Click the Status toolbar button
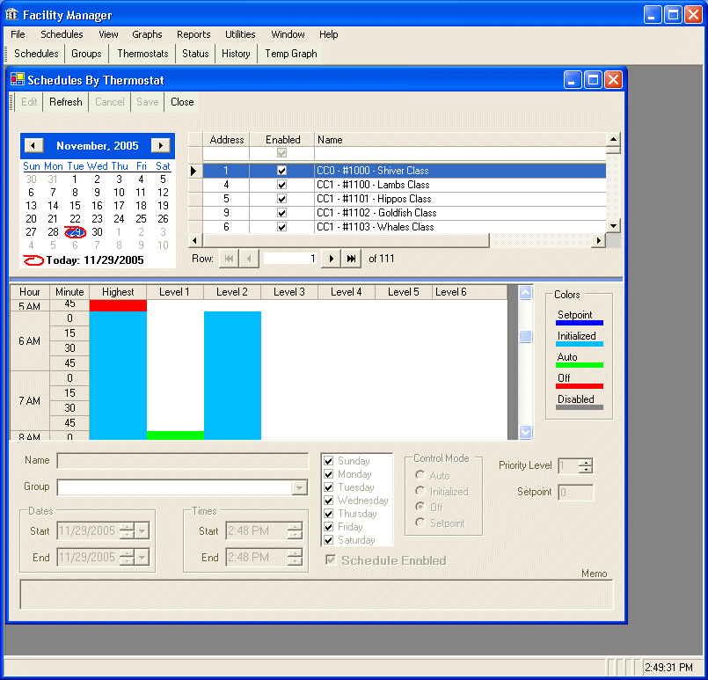This screenshot has height=680, width=708. (195, 54)
